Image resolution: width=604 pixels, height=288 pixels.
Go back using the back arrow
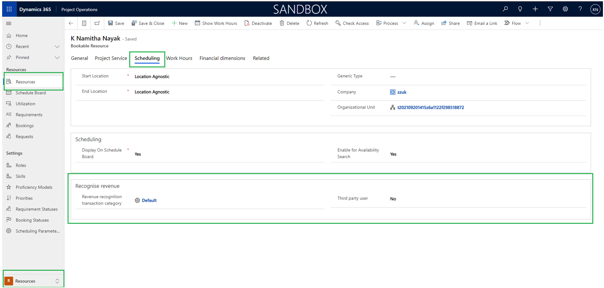pos(71,23)
